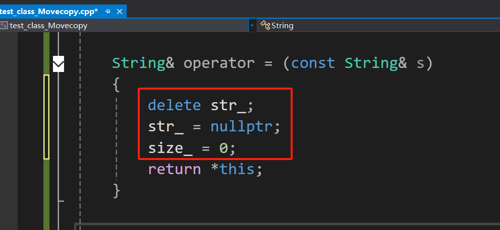Click the String& return type
Viewport: 500px width, 230px height.
(x=143, y=63)
